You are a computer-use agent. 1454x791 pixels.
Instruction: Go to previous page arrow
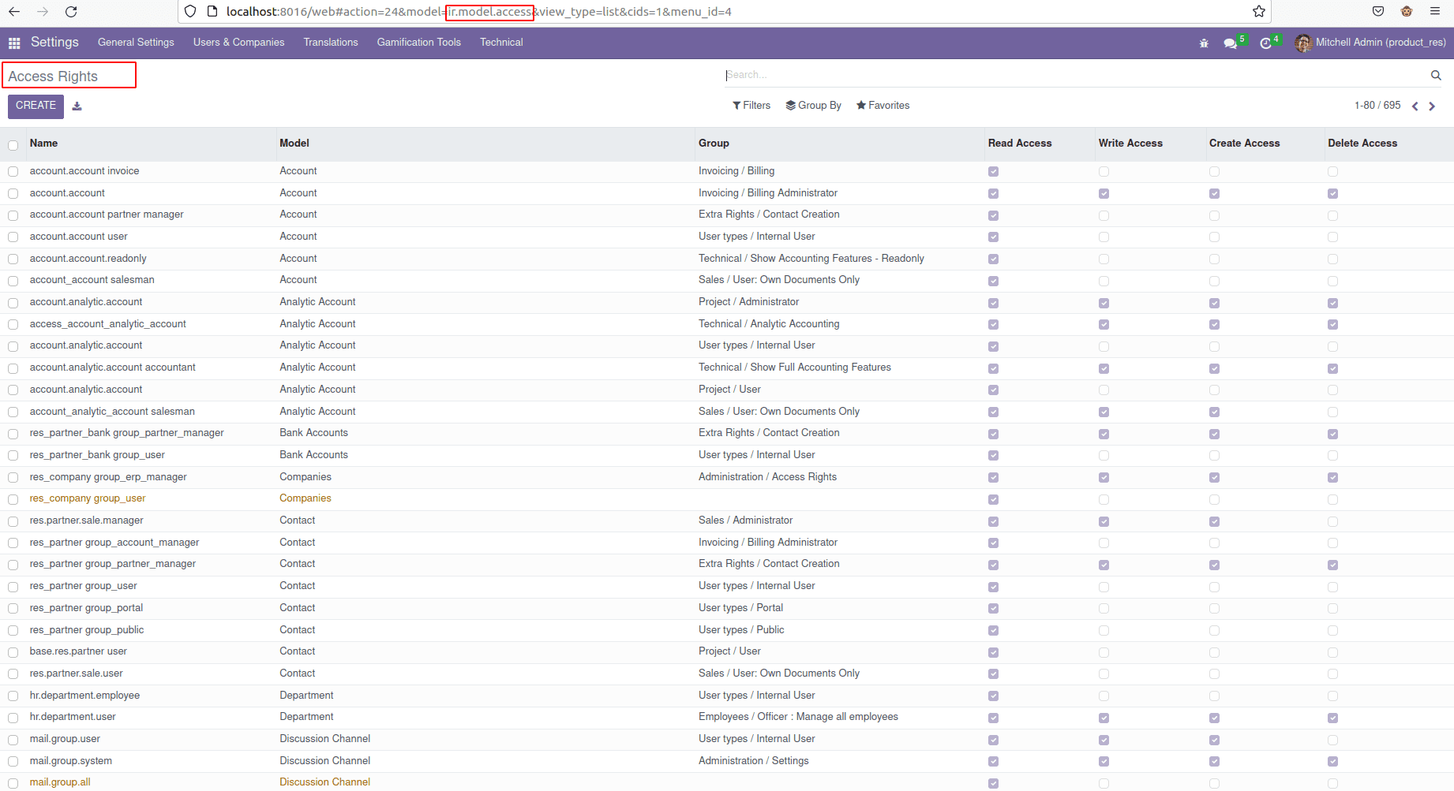[1415, 106]
